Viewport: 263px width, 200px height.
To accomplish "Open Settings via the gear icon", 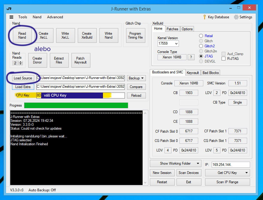I will pos(236,17).
